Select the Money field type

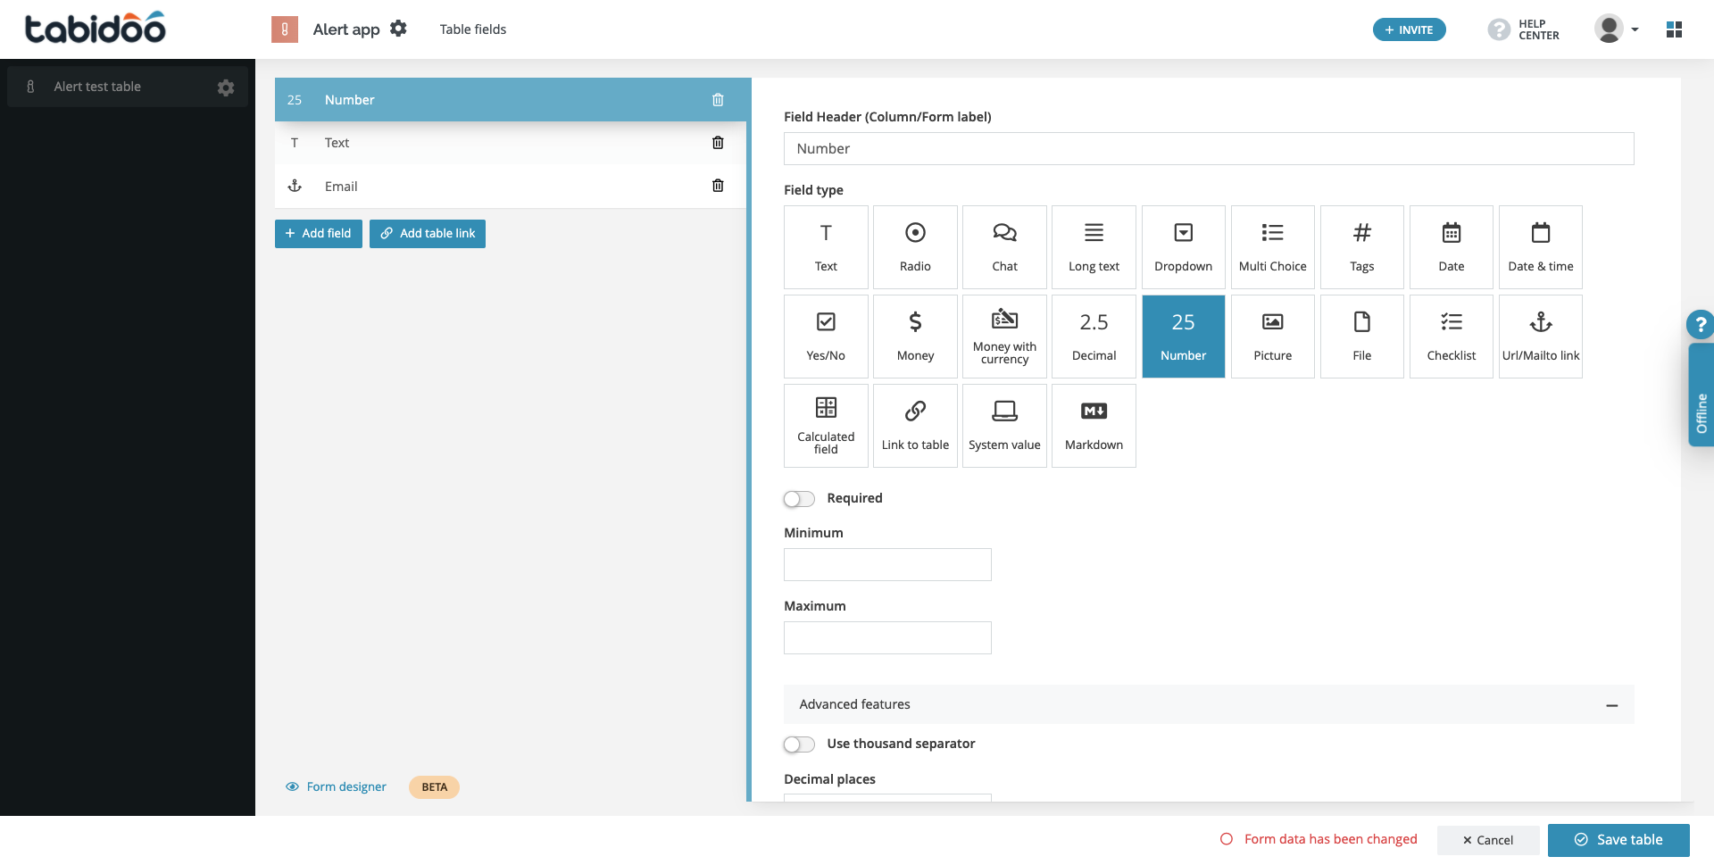[915, 337]
